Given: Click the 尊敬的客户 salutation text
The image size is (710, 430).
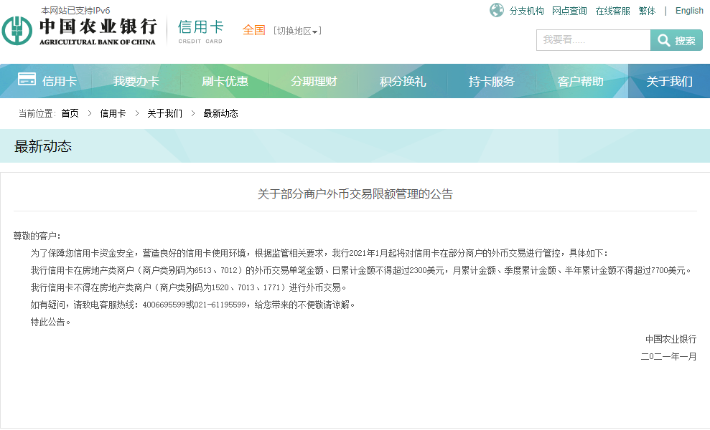Looking at the screenshot, I should pos(37,236).
